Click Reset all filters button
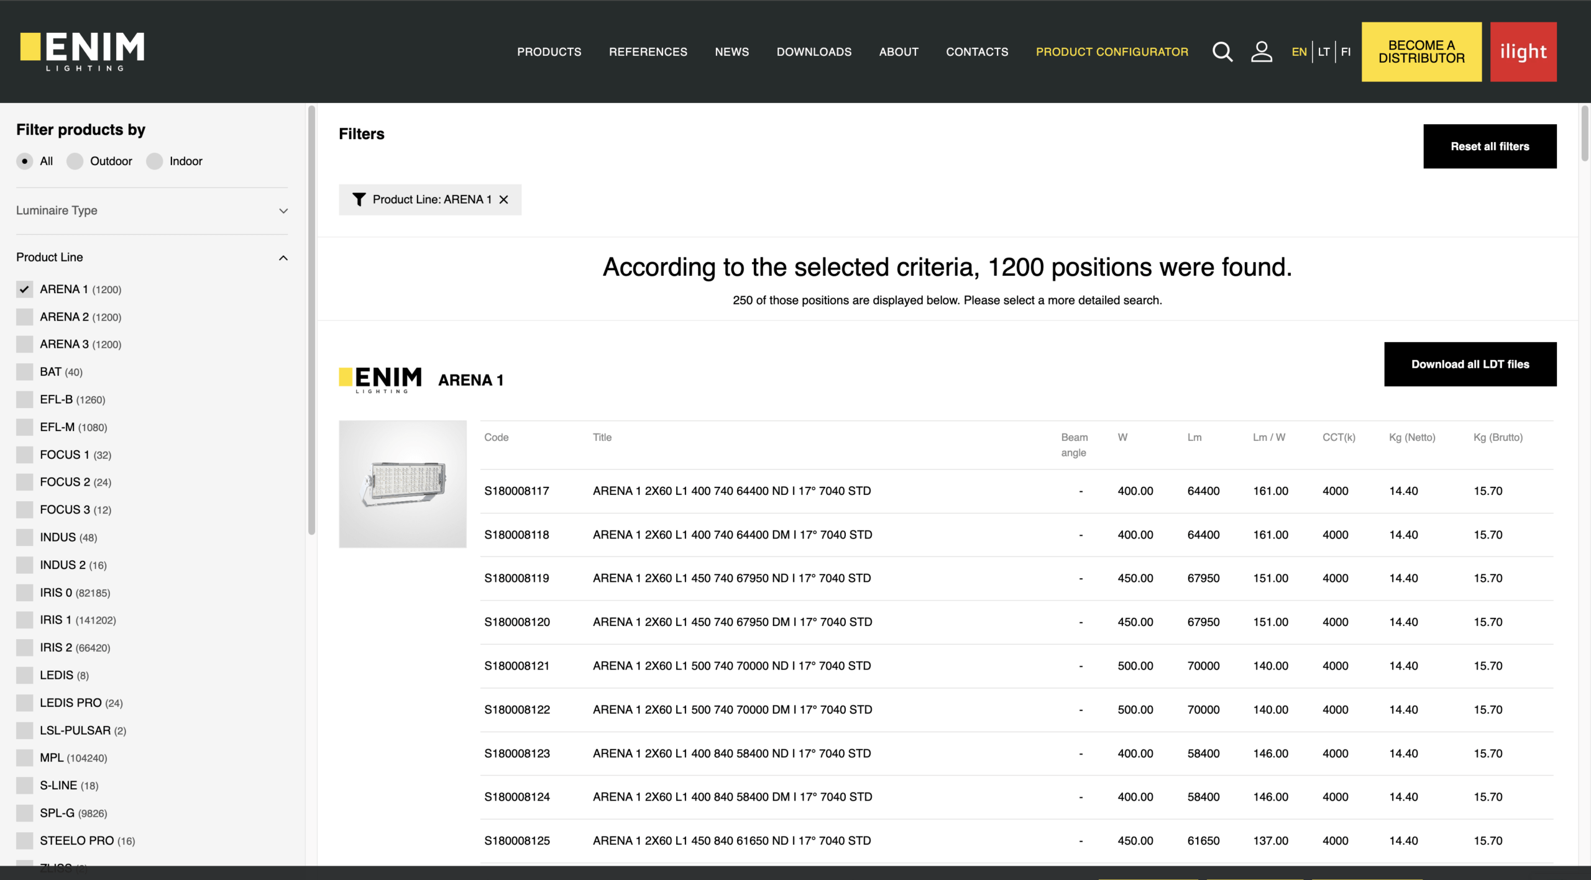1591x880 pixels. [x=1489, y=146]
